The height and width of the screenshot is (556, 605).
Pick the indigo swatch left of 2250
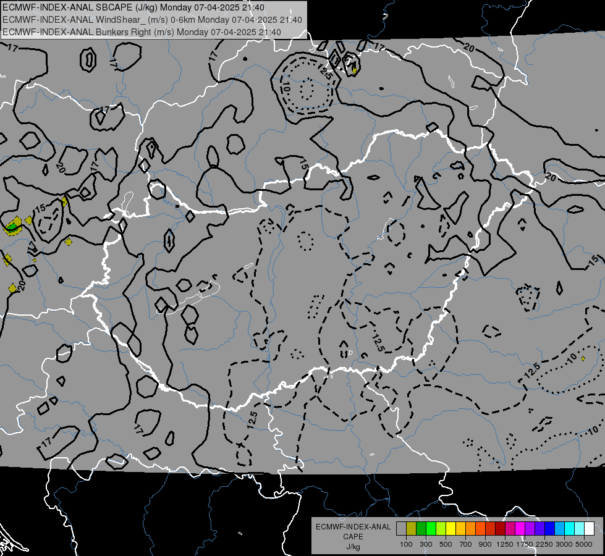(x=539, y=529)
